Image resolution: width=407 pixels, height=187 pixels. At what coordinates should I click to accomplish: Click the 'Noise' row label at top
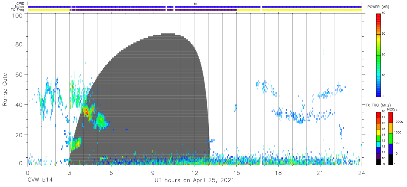(x=20, y=7)
